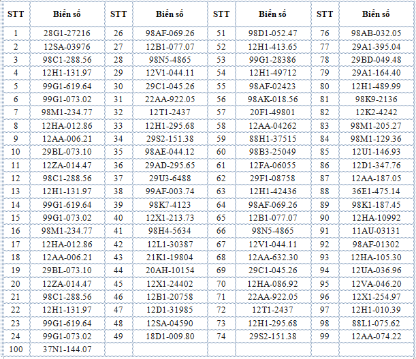The height and width of the screenshot is (359, 416).
Task: Click the 20AH-10154 plate cell
Action: pyautogui.click(x=170, y=270)
